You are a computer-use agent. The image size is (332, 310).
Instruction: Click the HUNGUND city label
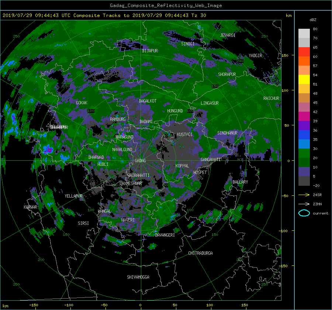coord(175,111)
